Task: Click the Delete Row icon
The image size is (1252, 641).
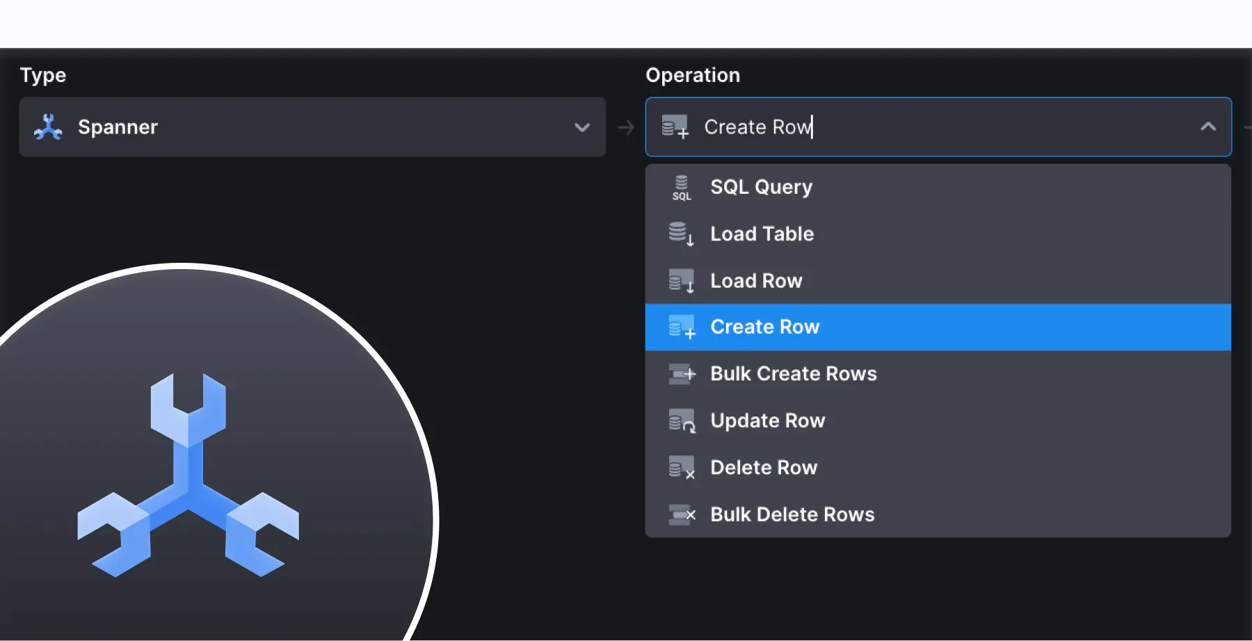Action: (x=682, y=468)
